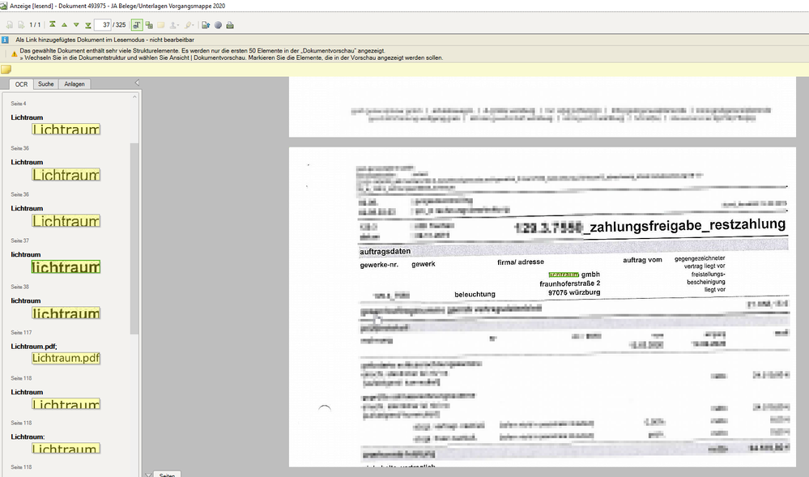The width and height of the screenshot is (809, 477).
Task: Click the address line 'fraunhoferstraße 2'
Action: [x=569, y=283]
